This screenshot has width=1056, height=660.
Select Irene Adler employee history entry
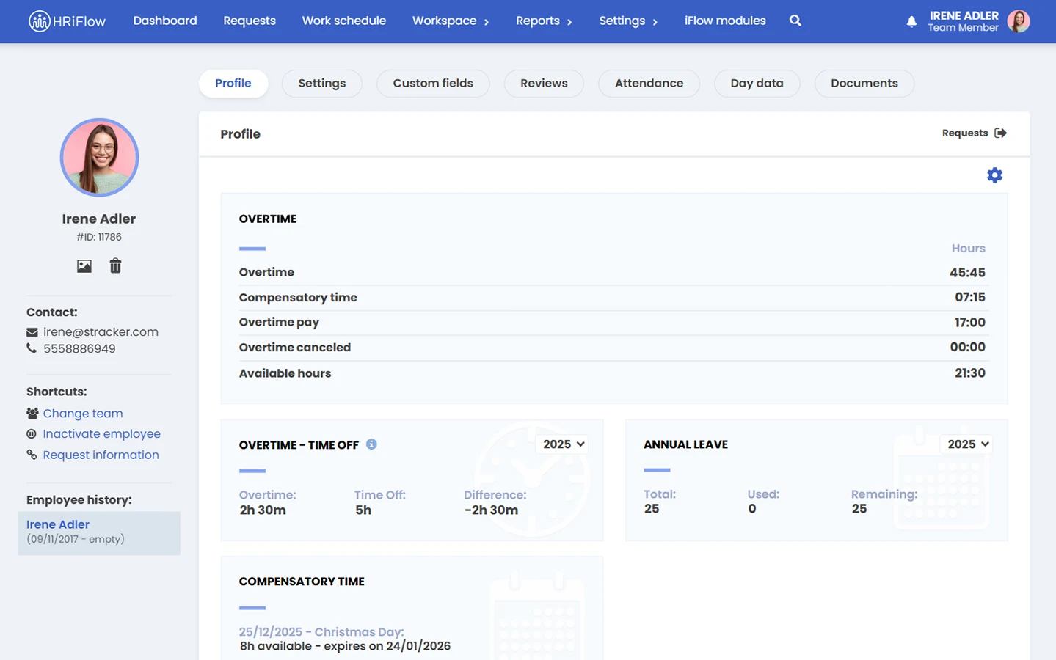pyautogui.click(x=58, y=524)
